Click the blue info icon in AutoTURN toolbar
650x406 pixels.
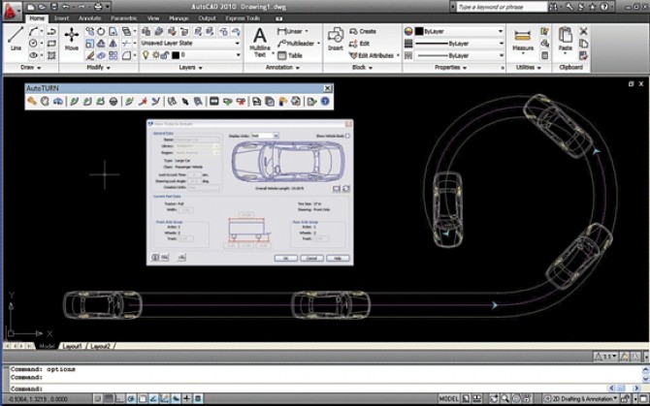click(325, 102)
